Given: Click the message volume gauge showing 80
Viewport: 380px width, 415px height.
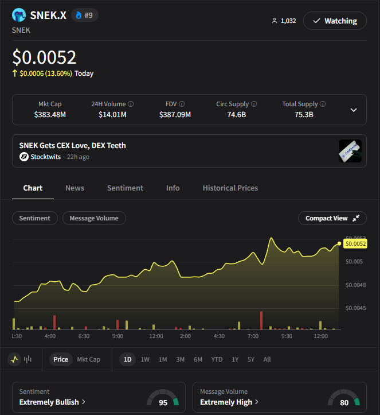Looking at the screenshot, I should click(344, 398).
